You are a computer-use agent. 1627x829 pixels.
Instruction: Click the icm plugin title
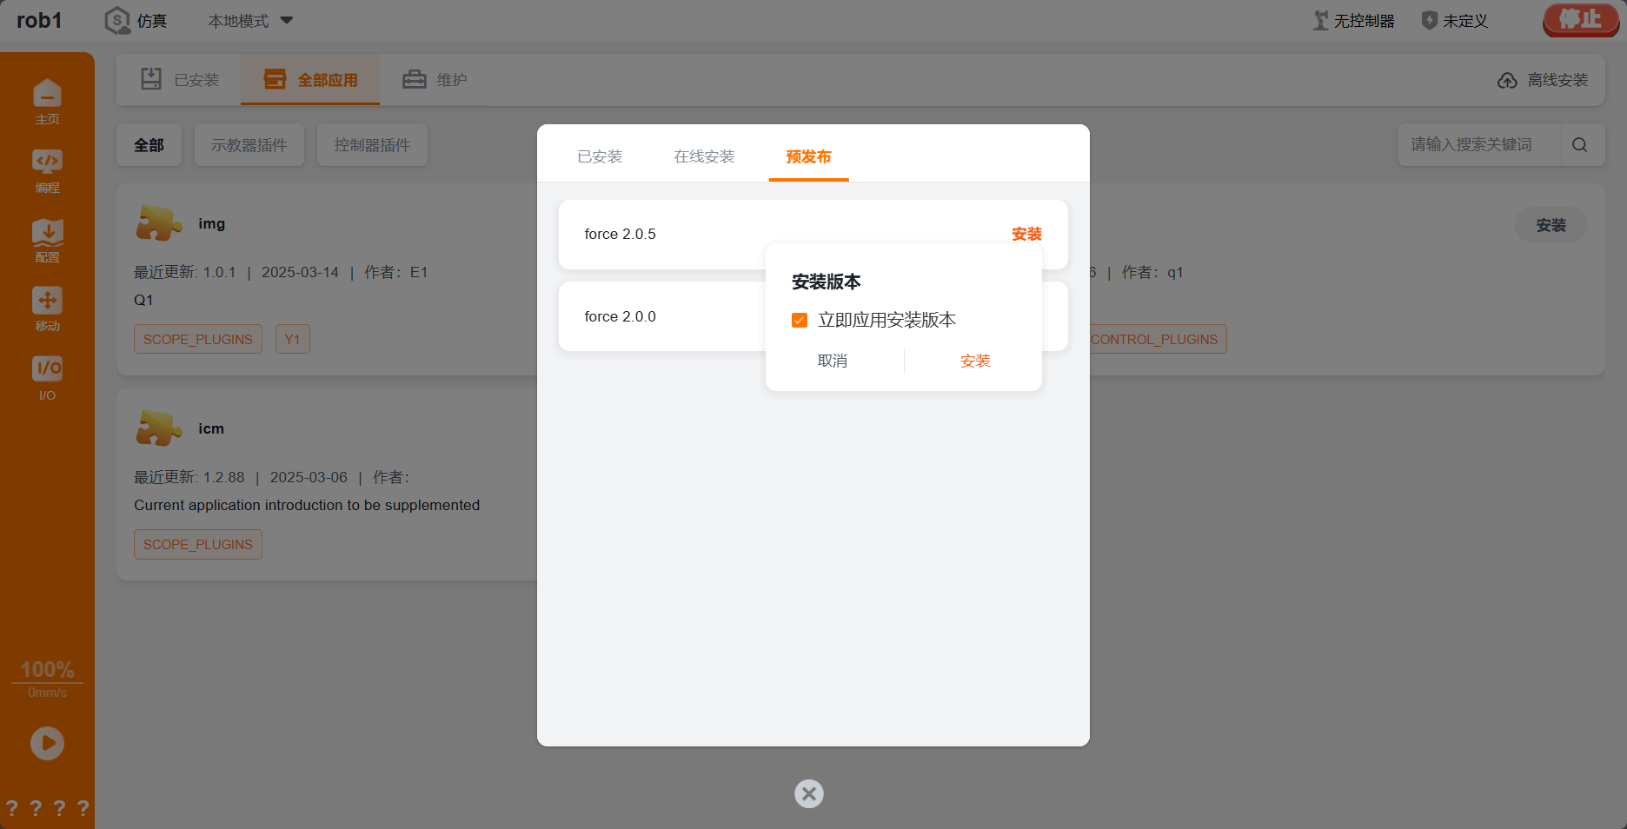coord(211,428)
